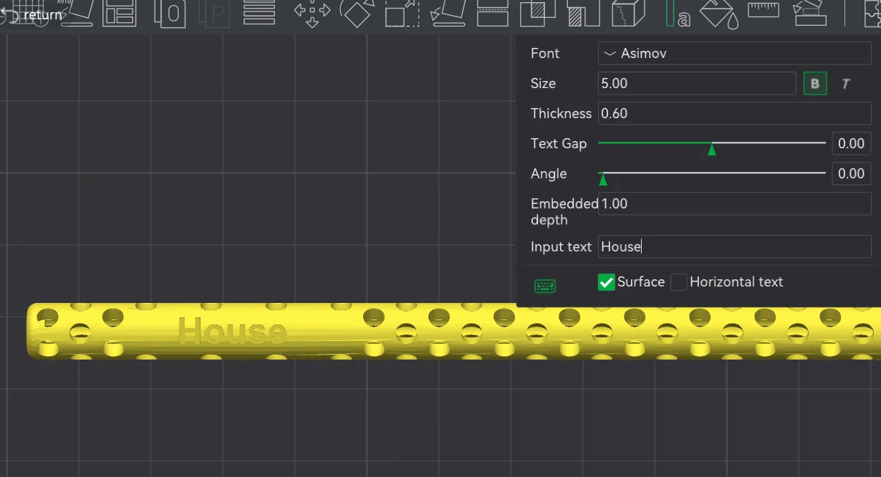The height and width of the screenshot is (477, 881).
Task: Click the Arrange all objects icon
Action: point(119,13)
